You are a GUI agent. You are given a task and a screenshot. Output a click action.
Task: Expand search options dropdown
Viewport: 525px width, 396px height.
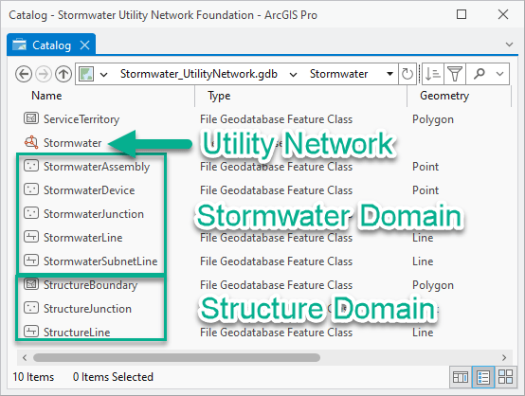click(500, 74)
